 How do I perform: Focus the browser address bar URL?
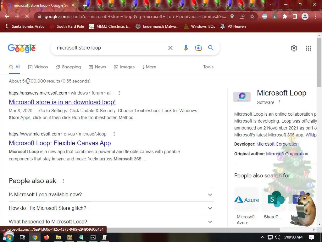pyautogui.click(x=135, y=16)
